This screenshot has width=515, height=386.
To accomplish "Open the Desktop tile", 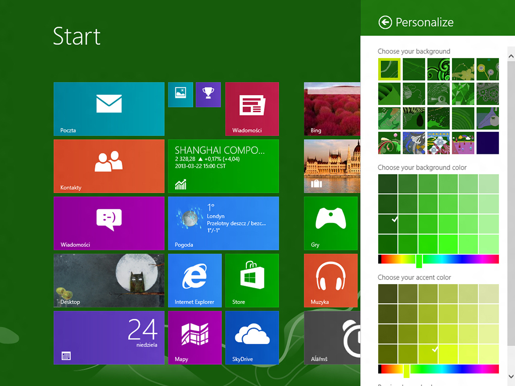I will [109, 281].
